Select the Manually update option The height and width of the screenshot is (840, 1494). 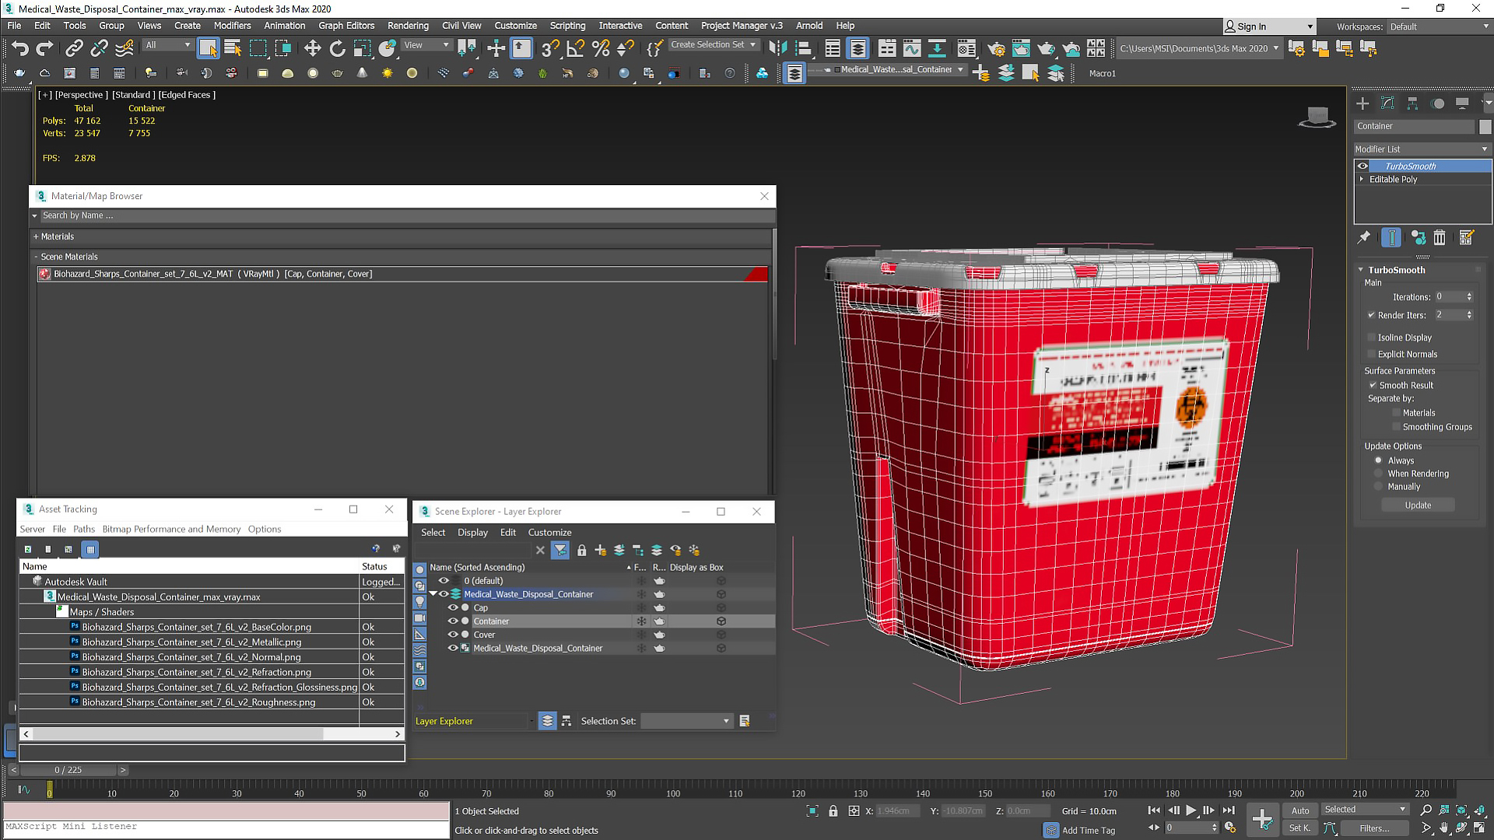click(1379, 487)
